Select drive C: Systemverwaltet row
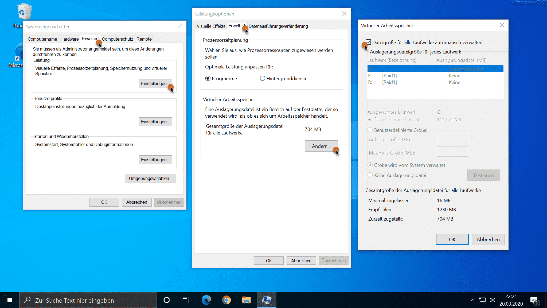 click(435, 69)
